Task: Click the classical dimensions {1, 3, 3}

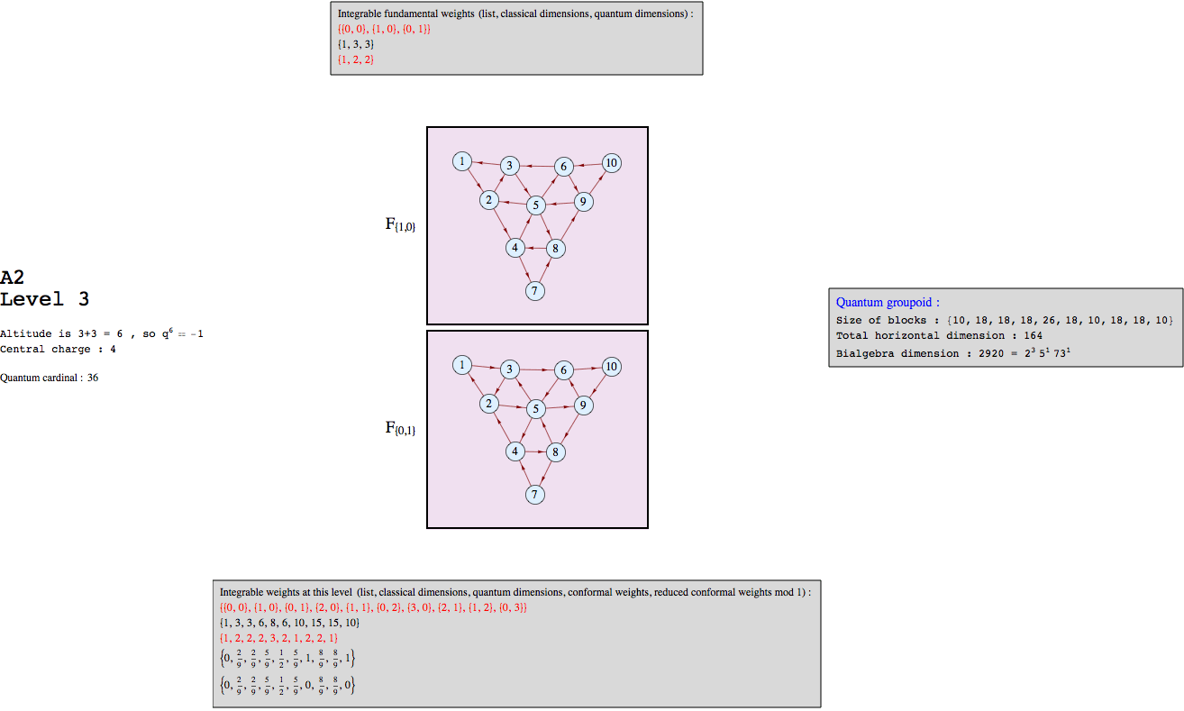Action: [x=356, y=44]
